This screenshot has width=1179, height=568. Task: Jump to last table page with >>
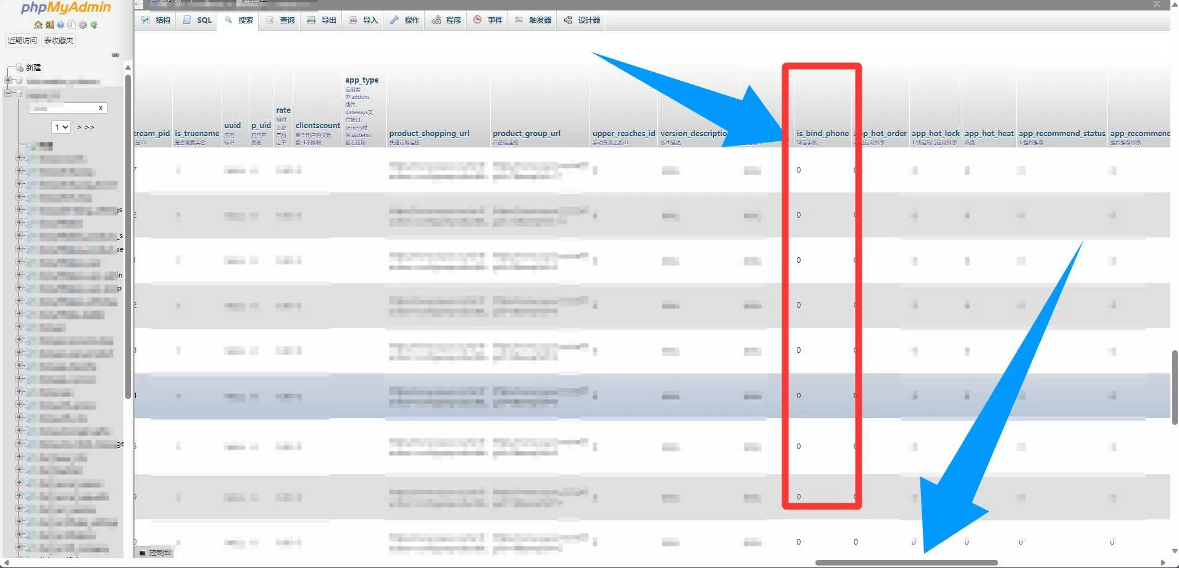tap(90, 127)
